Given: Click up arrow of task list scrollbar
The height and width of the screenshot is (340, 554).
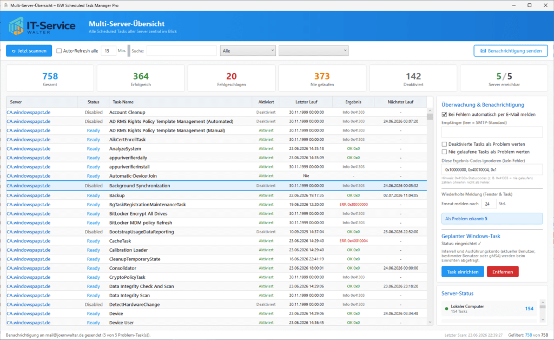Looking at the screenshot, I should pos(430,110).
